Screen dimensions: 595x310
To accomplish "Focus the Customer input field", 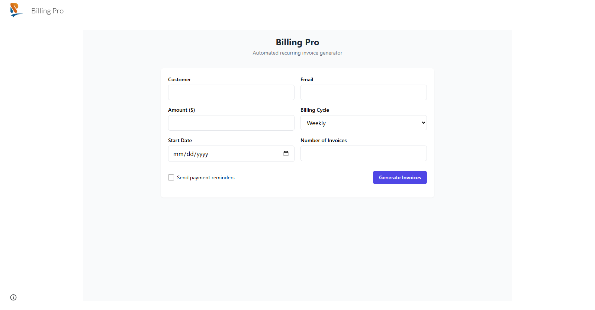I will tap(231, 92).
